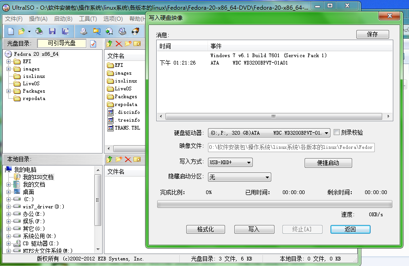The height and width of the screenshot is (266, 409).
Task: Click the Burn CD/DVD image flame icon
Action: tap(135, 31)
